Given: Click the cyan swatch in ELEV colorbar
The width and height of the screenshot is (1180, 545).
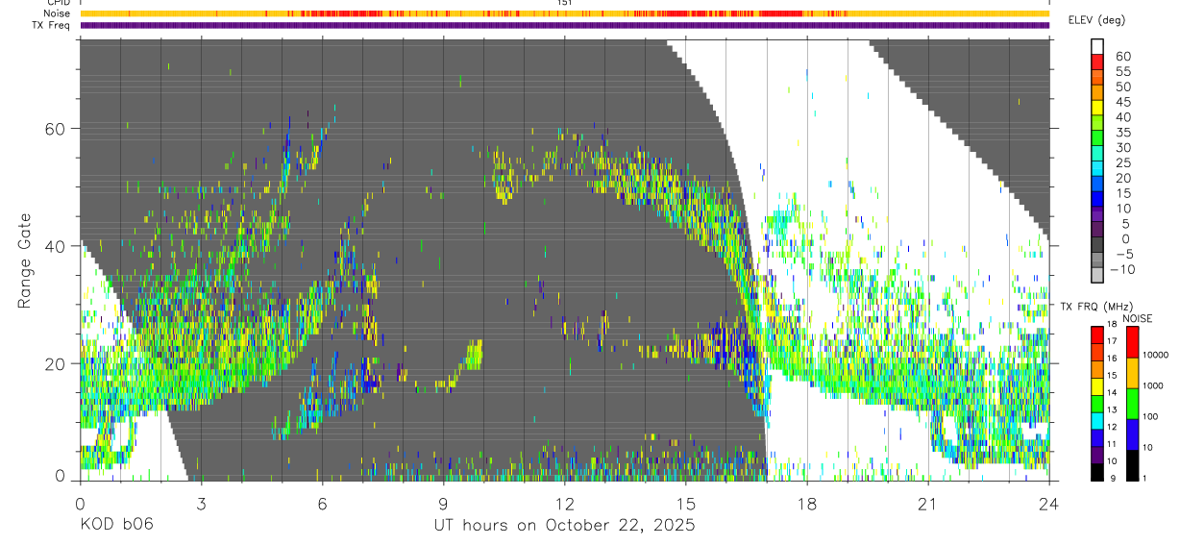Looking at the screenshot, I should pos(1097,168).
